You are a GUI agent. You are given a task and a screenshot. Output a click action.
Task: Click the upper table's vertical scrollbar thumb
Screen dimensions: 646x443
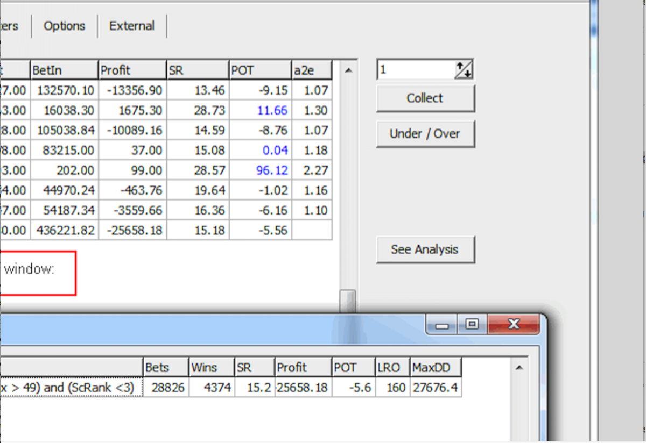(348, 300)
